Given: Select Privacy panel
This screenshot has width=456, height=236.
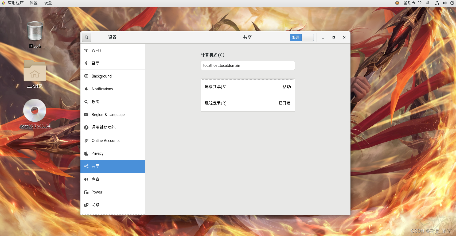Looking at the screenshot, I should click(x=113, y=153).
